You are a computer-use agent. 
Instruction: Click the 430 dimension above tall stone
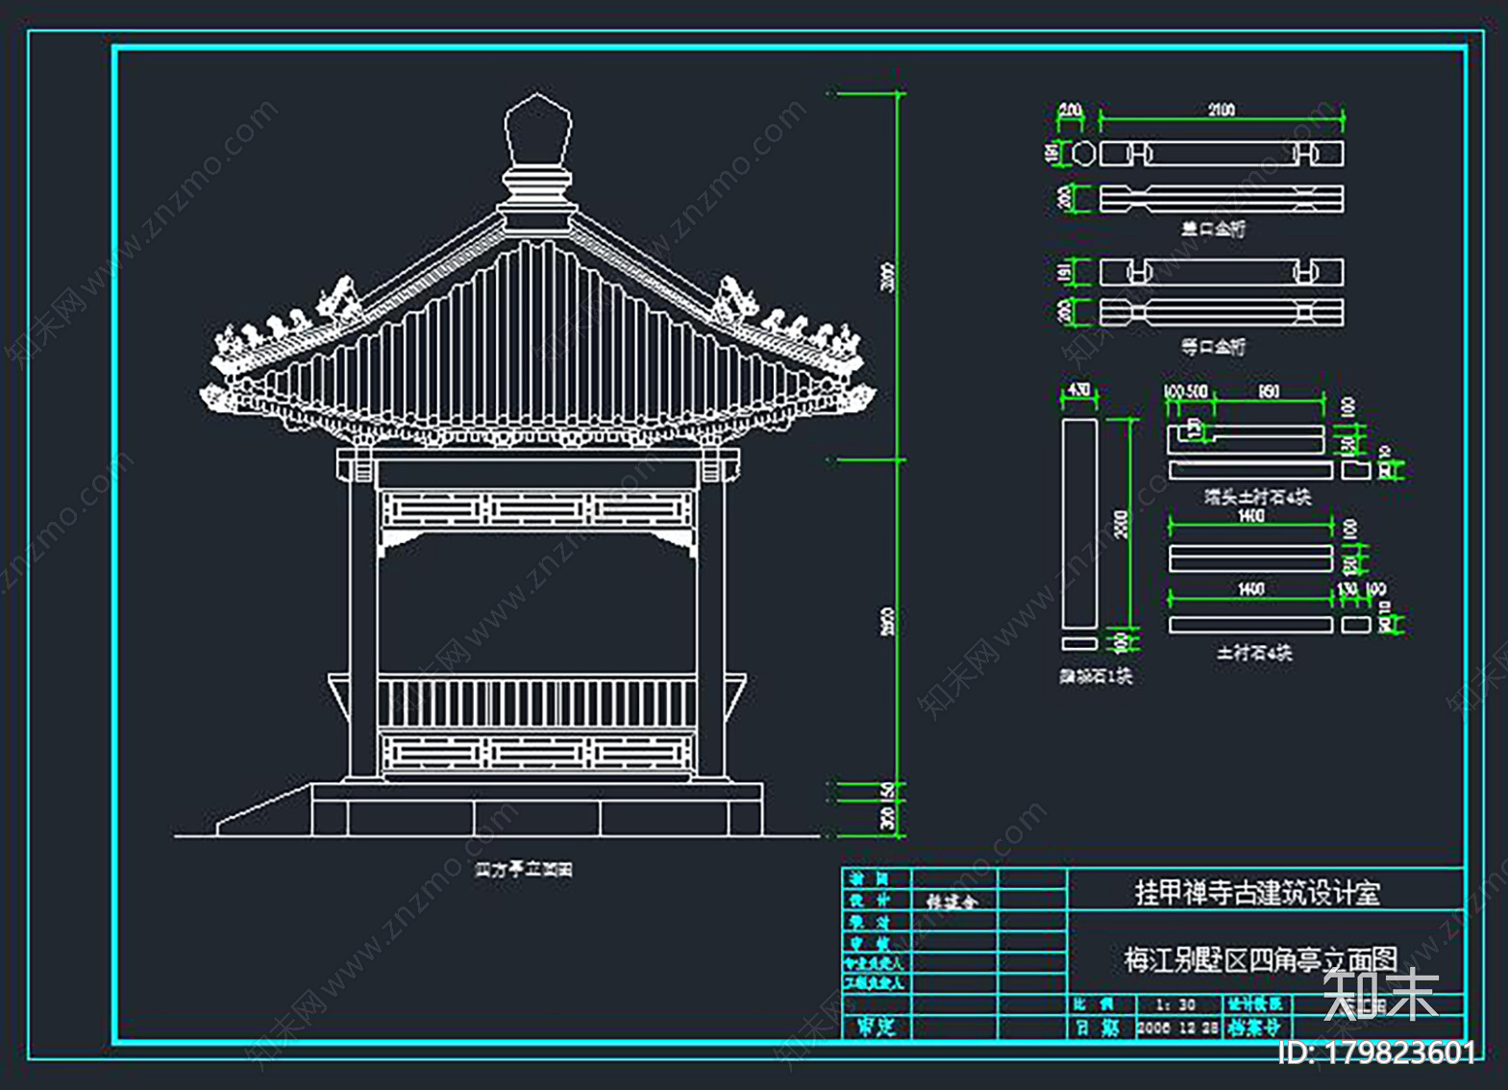pyautogui.click(x=1079, y=390)
